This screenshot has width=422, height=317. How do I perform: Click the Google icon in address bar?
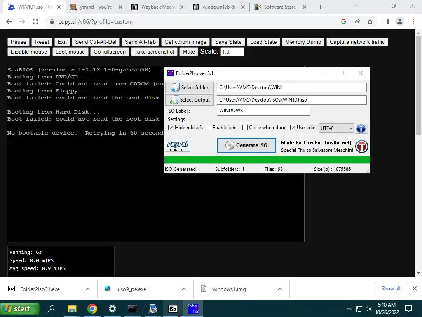[x=343, y=21]
